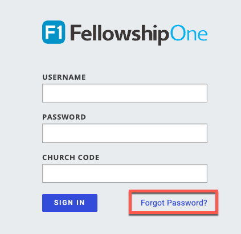Click the light-blue "One" in the logo
Screen dimensions: 241x234
(189, 33)
